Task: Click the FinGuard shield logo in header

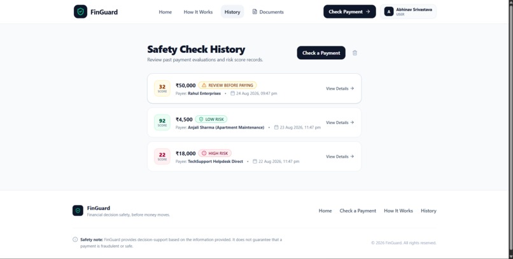Action: (x=80, y=11)
